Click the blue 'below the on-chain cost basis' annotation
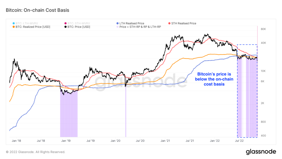This screenshot has width=282, height=159. click(x=213, y=79)
